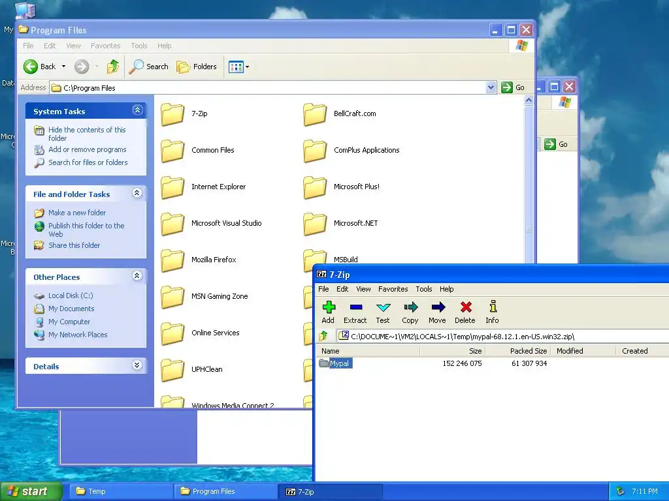
Task: Click the 7-Zip taskbar button
Action: (330, 492)
